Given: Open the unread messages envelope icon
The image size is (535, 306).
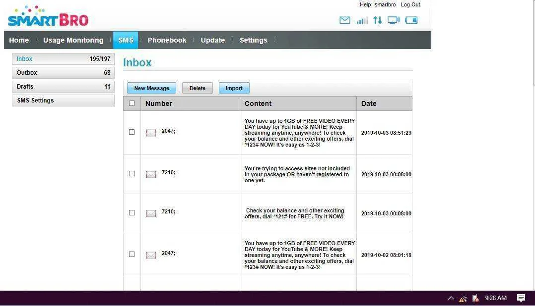Looking at the screenshot, I should 344,20.
